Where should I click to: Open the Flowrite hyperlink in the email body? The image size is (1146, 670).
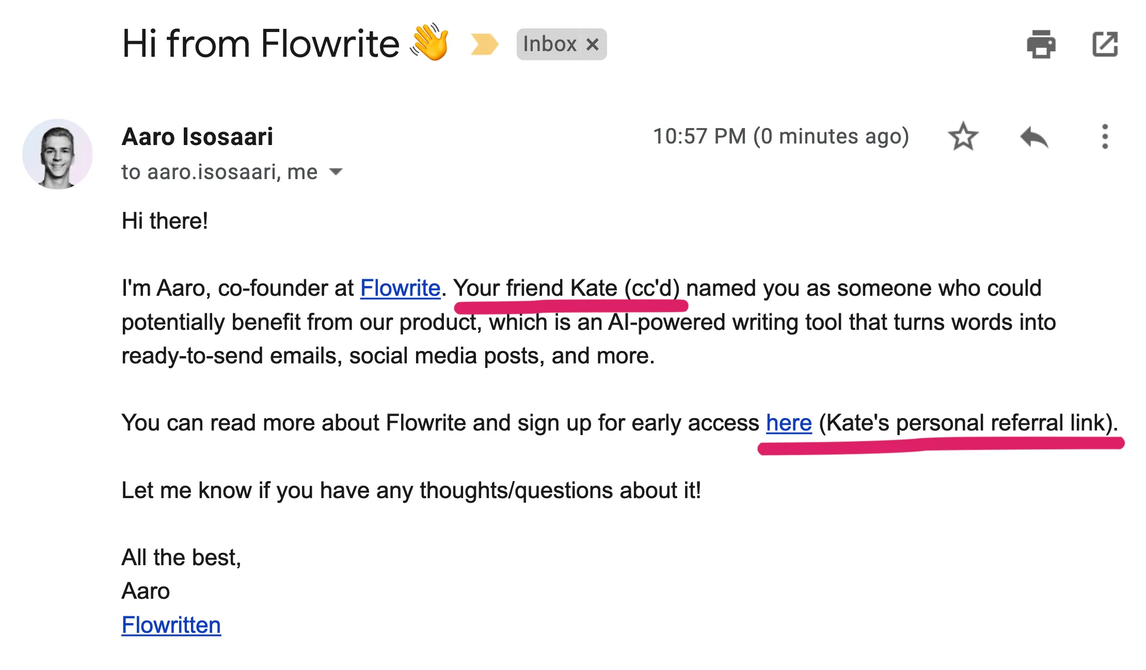click(x=400, y=288)
